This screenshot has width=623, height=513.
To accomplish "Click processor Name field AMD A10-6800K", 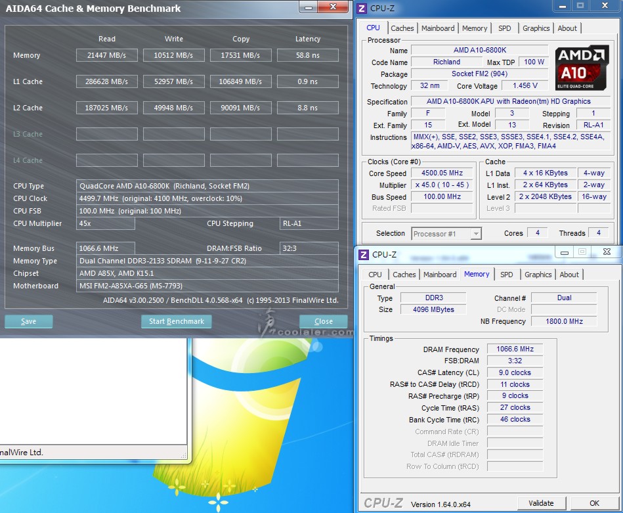I will (480, 50).
